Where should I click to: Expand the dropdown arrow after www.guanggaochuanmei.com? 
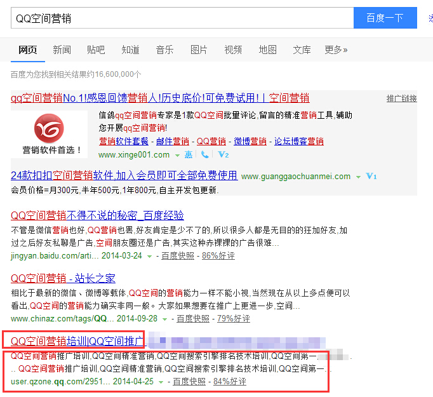click(x=358, y=177)
